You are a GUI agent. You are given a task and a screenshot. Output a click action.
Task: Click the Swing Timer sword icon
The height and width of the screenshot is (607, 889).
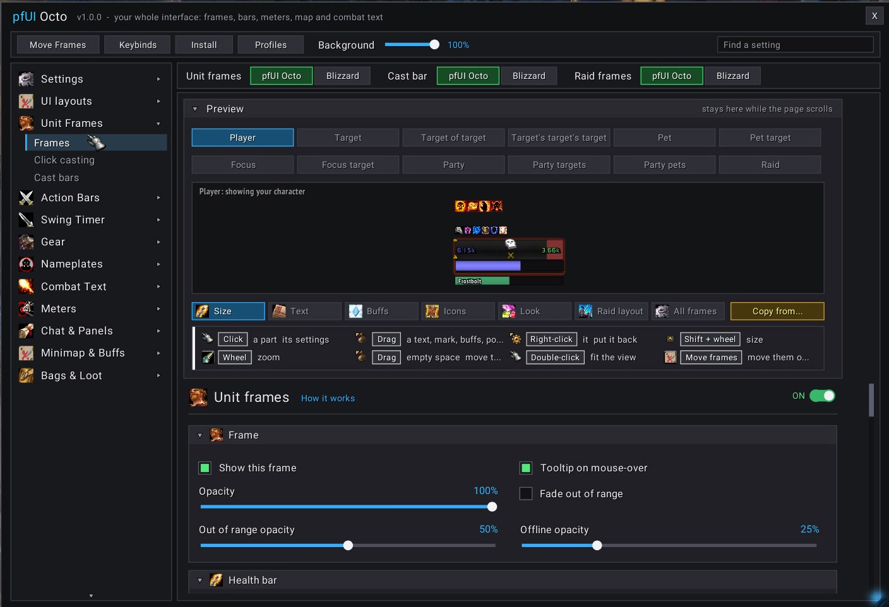26,220
